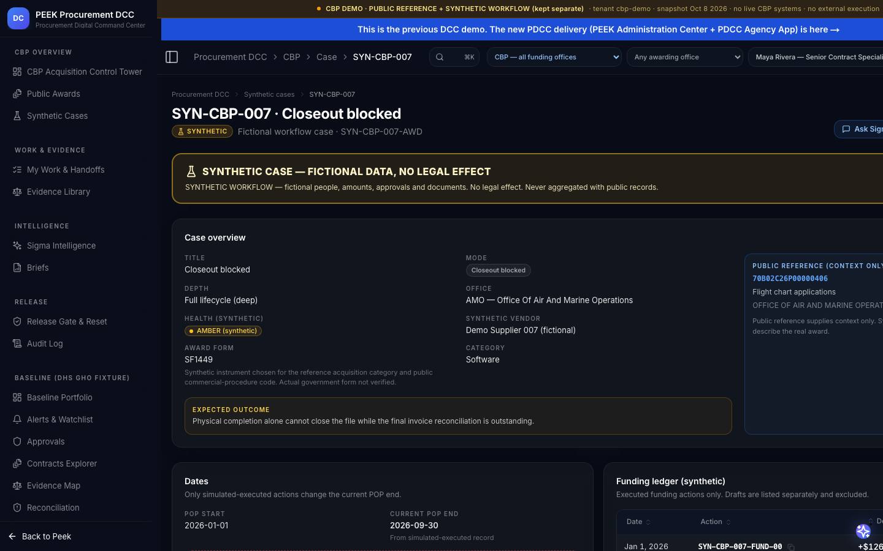Click the Evidence Library icon

[x=17, y=192]
